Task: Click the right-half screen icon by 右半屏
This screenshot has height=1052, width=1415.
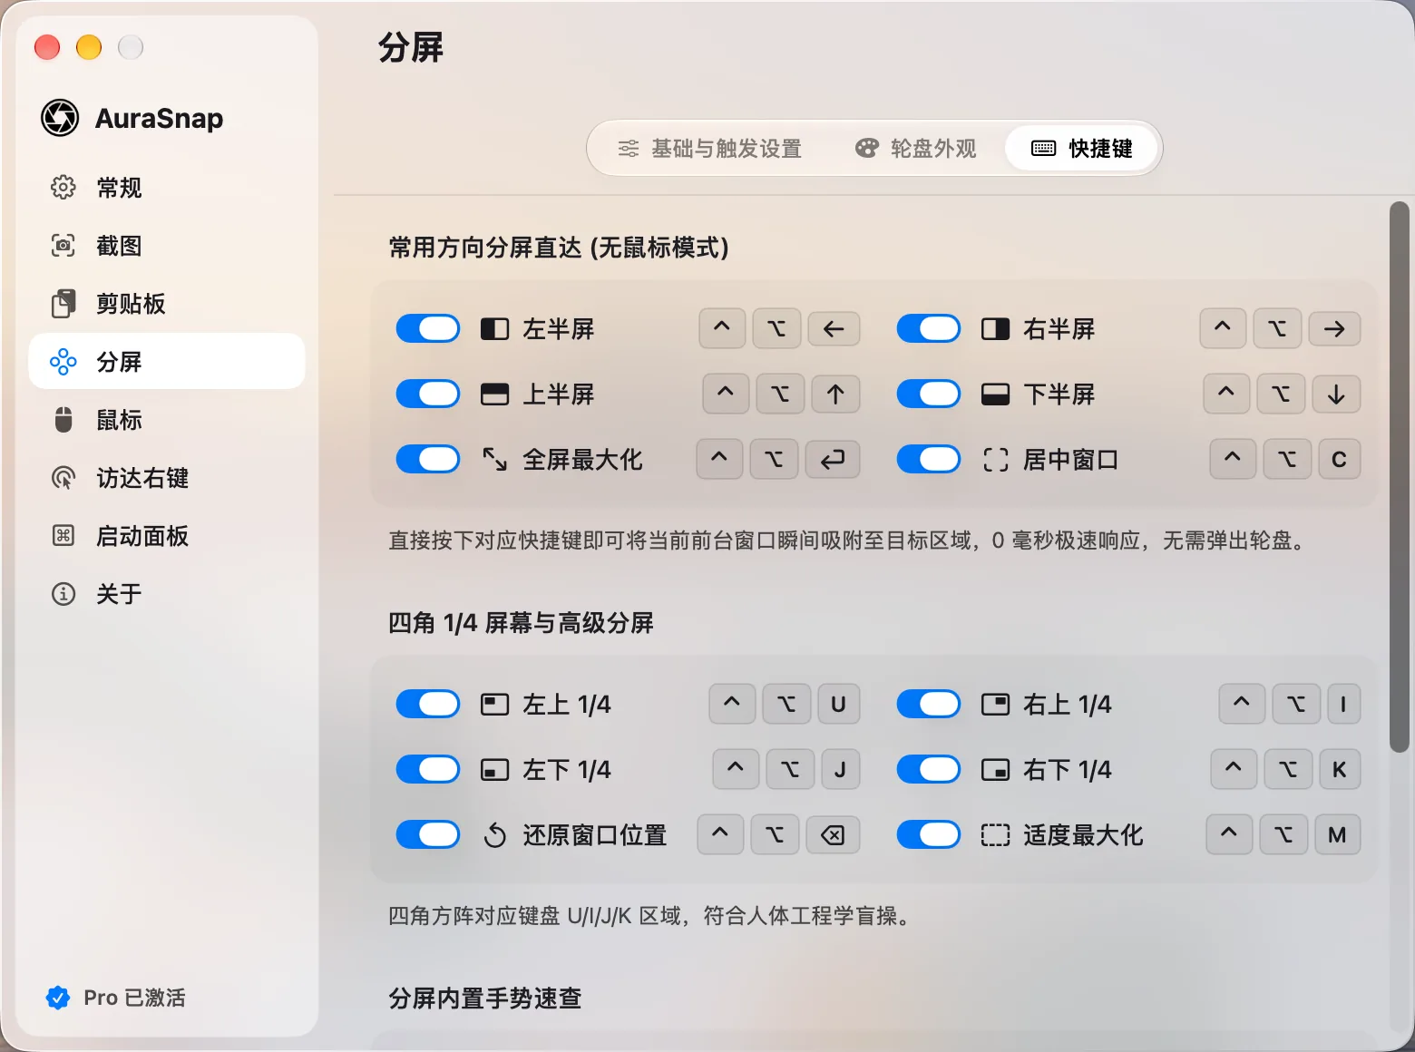Action: pyautogui.click(x=995, y=329)
